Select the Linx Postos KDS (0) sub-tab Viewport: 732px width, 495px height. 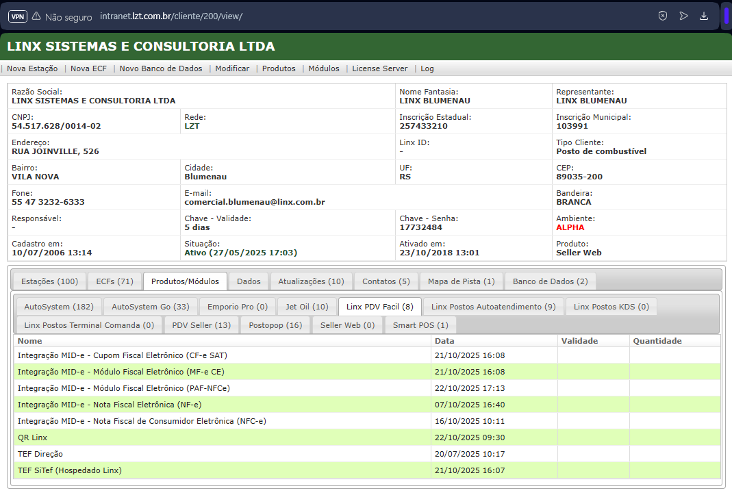coord(611,307)
